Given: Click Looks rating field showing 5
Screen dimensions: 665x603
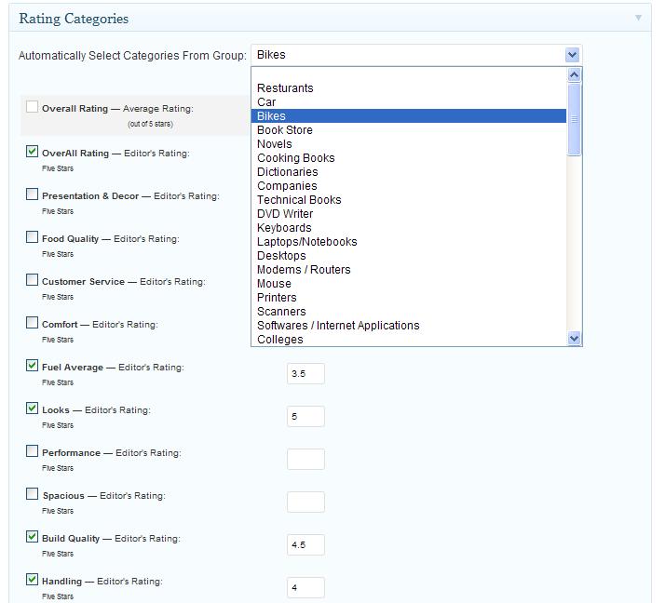Looking at the screenshot, I should click(x=305, y=417).
